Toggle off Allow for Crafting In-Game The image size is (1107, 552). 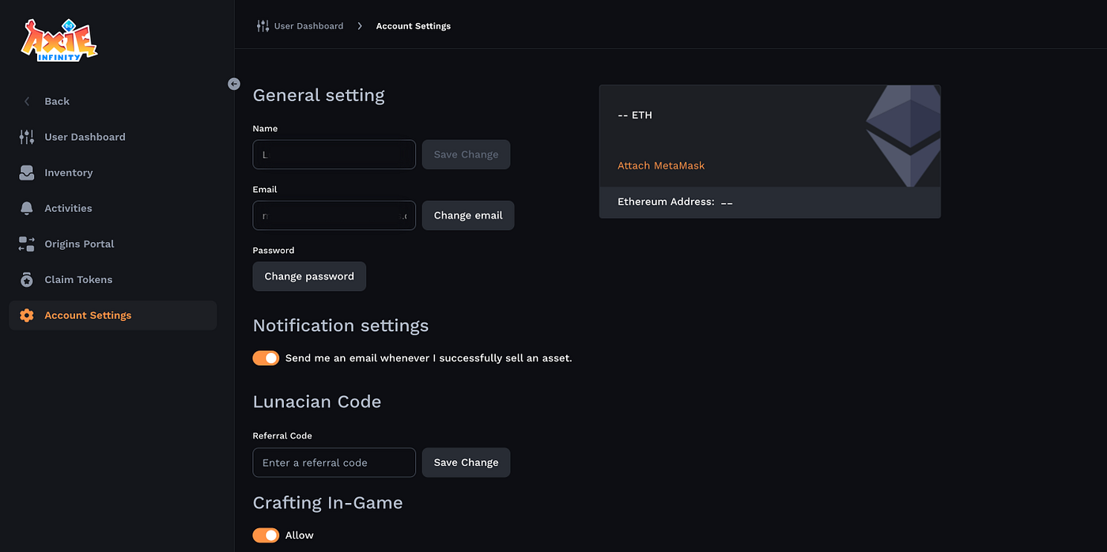[266, 535]
